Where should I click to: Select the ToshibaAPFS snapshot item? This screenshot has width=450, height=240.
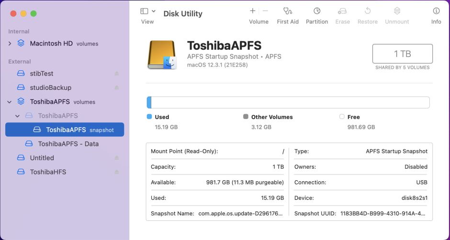[x=65, y=130]
